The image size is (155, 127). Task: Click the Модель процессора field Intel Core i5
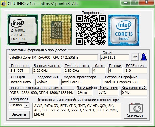click(81, 82)
